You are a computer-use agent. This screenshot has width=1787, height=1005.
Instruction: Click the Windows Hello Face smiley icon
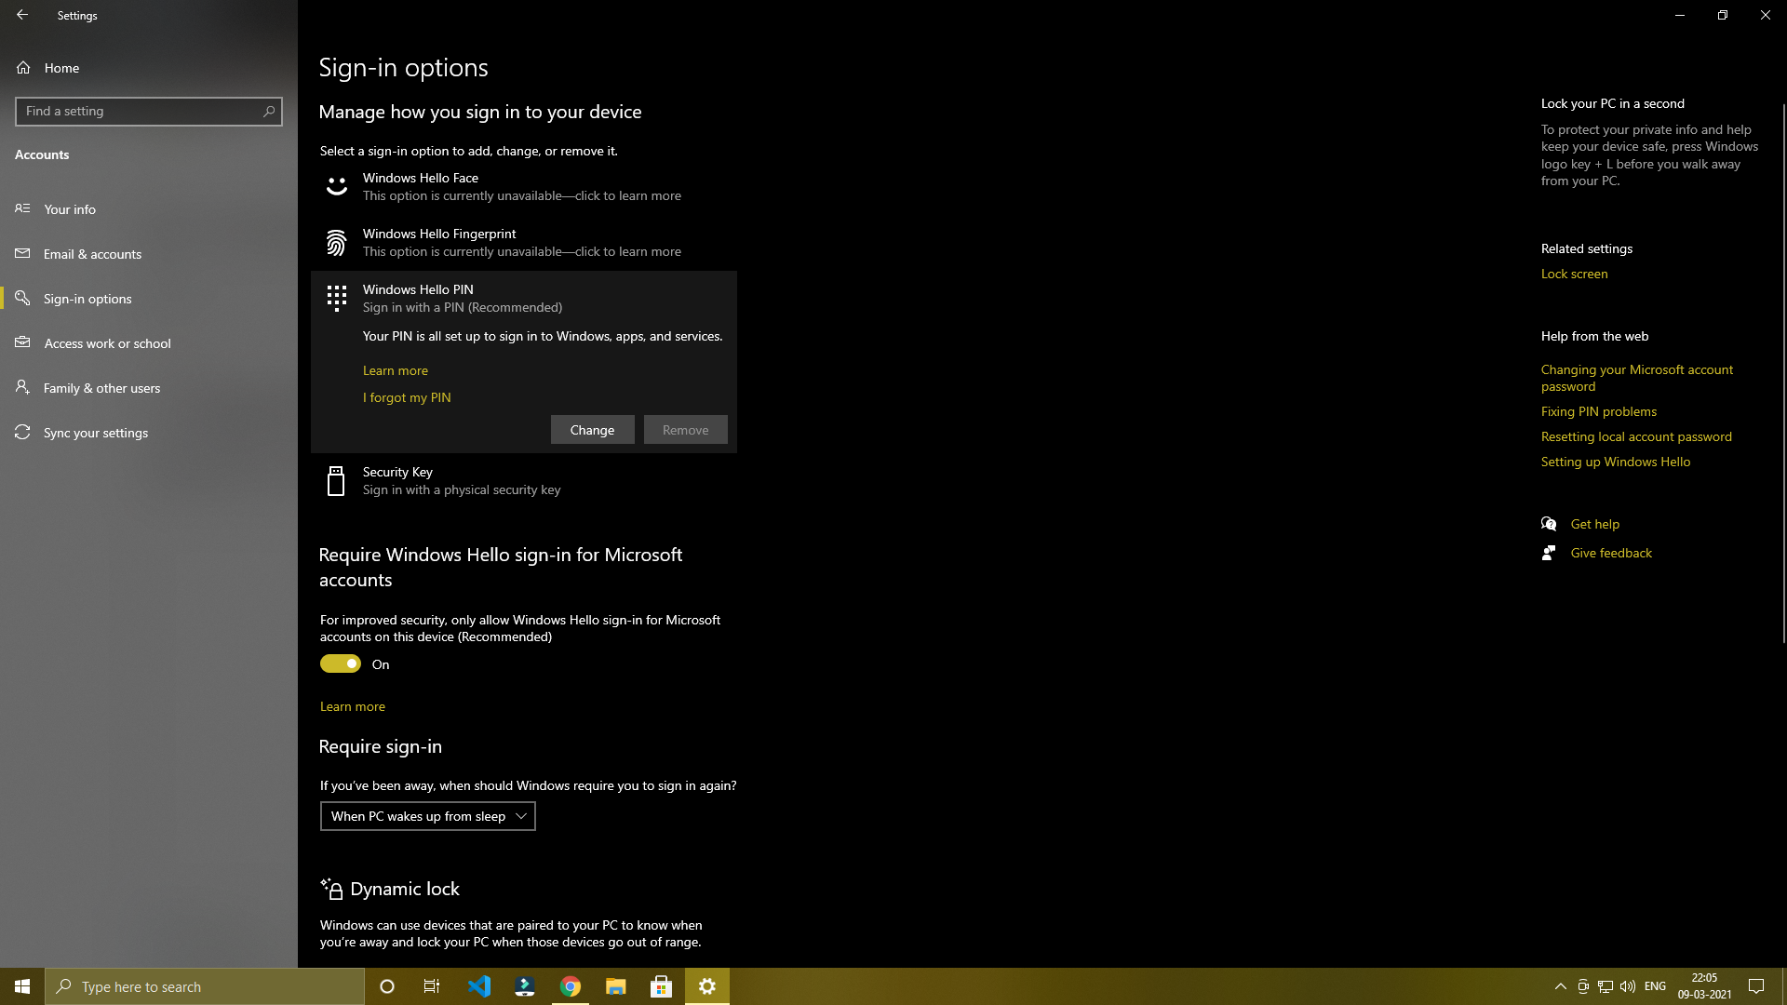tap(336, 186)
